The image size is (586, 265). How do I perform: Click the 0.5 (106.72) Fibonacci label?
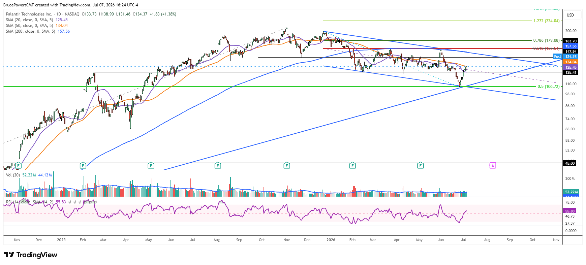coord(549,87)
